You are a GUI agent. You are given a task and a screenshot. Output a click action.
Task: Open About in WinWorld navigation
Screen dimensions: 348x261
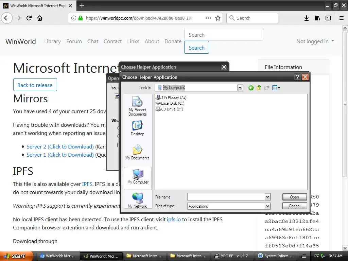(152, 41)
